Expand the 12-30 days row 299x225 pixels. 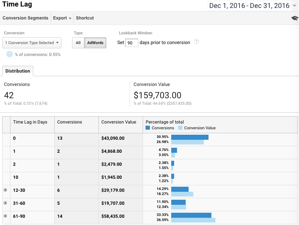click(5, 190)
